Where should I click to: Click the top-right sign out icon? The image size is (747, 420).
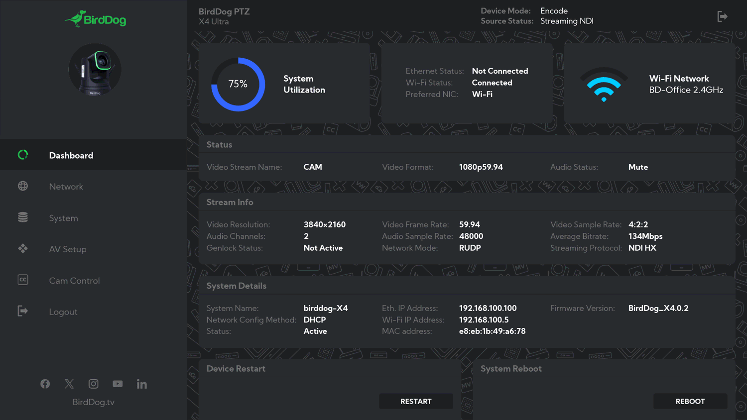point(722,16)
